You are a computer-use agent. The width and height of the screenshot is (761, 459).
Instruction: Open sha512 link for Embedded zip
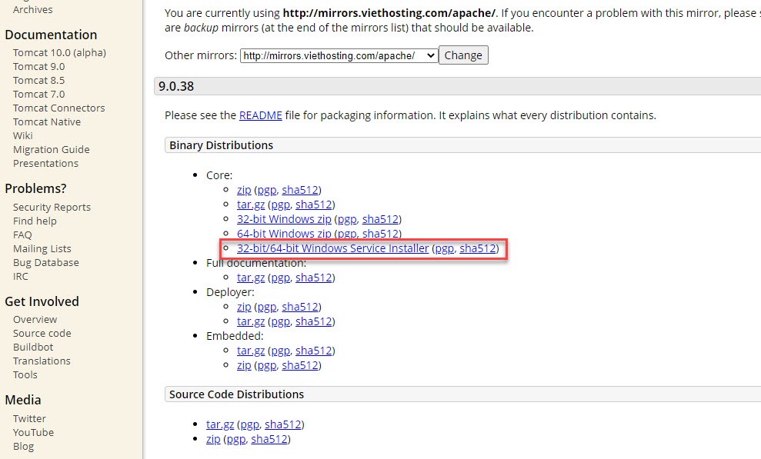click(x=300, y=365)
